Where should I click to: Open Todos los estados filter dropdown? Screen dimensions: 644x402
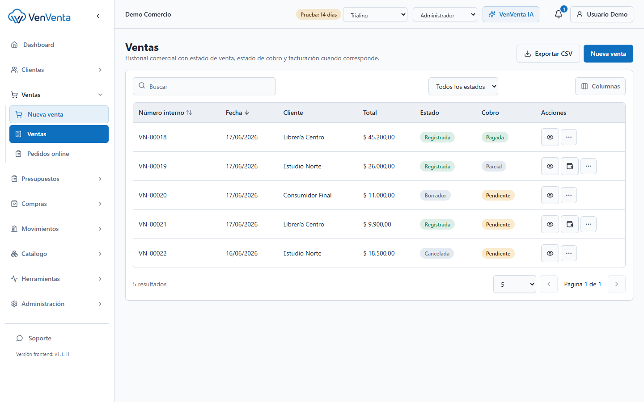click(x=463, y=86)
